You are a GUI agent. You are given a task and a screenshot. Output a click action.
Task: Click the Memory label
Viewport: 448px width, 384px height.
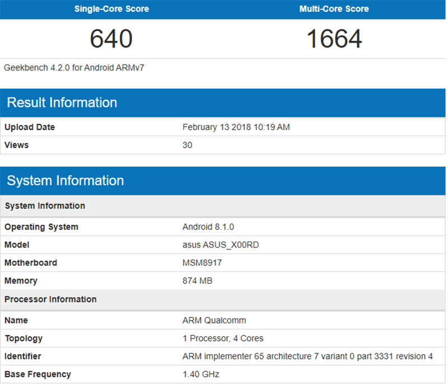(21, 281)
